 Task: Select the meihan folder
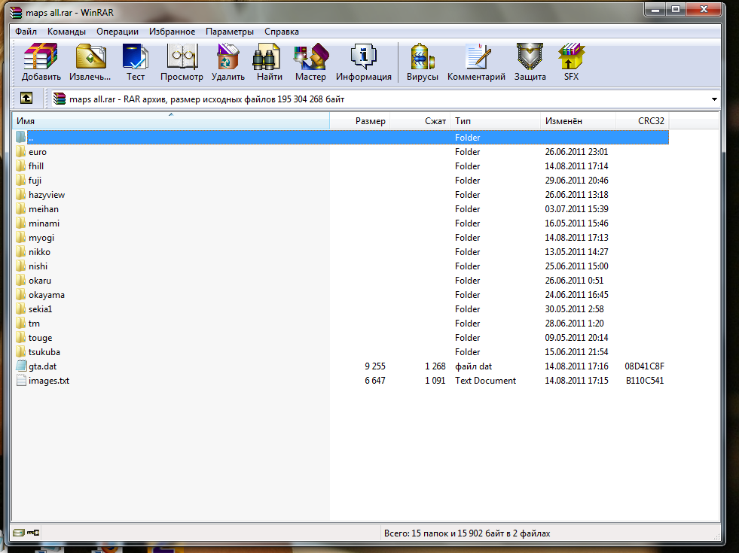[44, 209]
